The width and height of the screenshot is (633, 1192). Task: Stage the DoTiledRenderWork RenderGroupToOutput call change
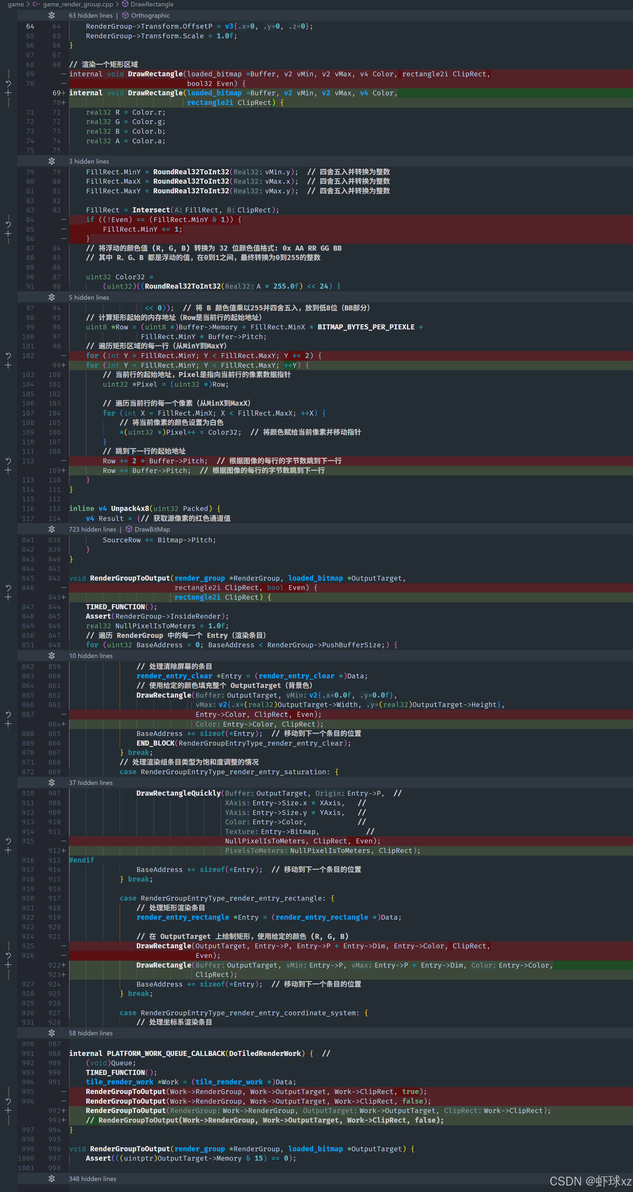[x=8, y=1111]
